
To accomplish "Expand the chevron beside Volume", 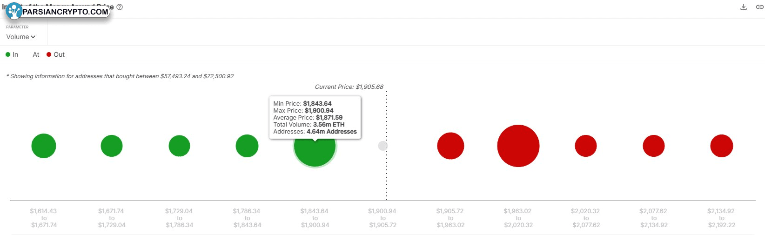I will tap(33, 37).
